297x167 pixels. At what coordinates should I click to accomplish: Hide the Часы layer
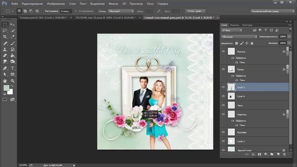point(223,105)
